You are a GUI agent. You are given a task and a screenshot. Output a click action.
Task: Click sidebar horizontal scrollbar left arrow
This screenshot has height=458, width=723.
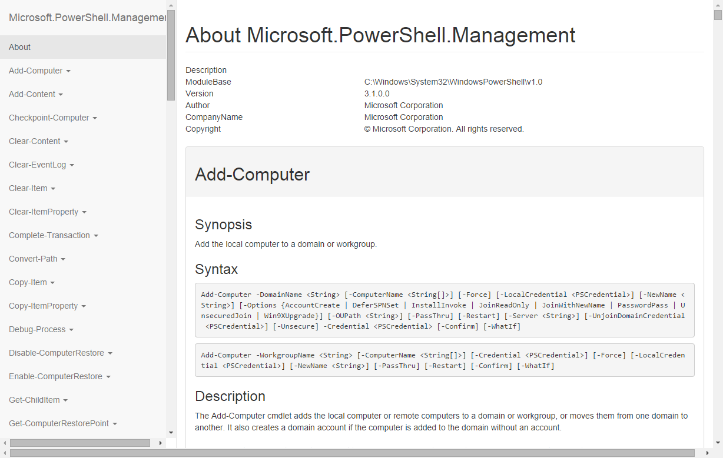point(5,443)
